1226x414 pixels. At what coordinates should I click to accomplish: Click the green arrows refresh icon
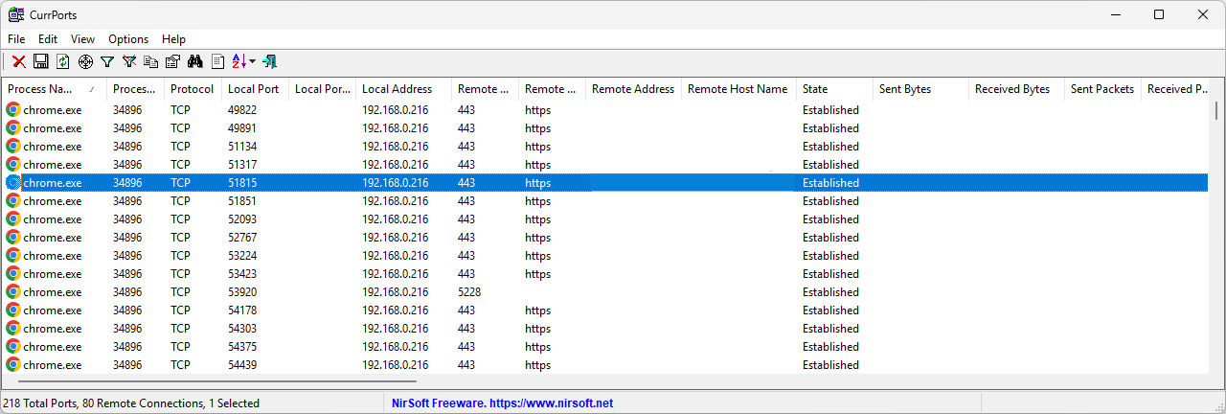(x=62, y=61)
